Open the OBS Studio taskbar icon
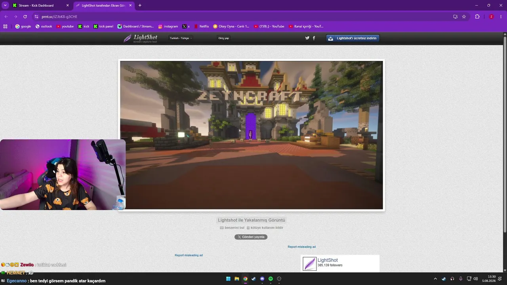Screen dimensions: 507x285 [x=279, y=279]
